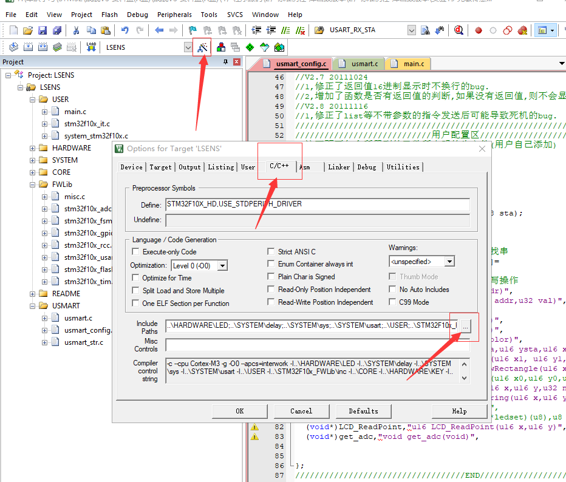Comment selection icon
The image size is (566, 482).
click(x=285, y=30)
